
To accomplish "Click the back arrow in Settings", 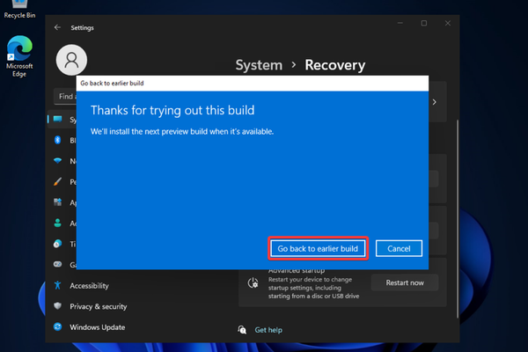I will (58, 27).
